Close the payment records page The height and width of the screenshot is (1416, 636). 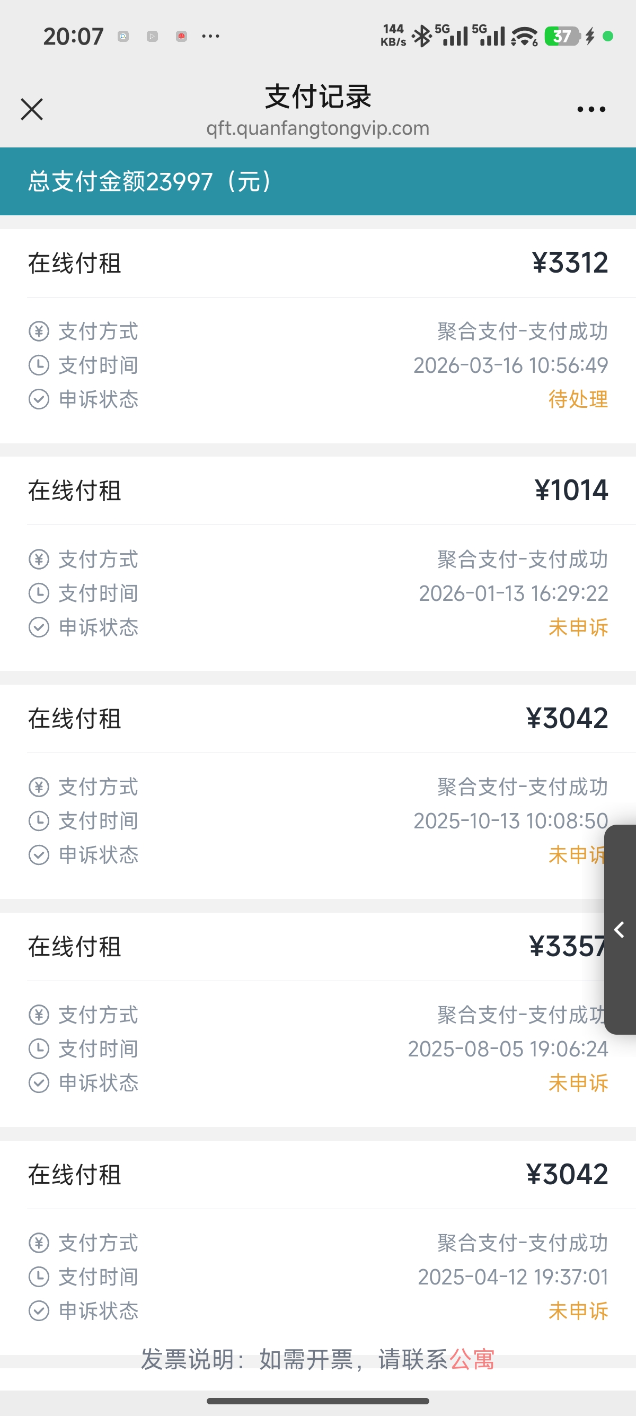pos(32,109)
